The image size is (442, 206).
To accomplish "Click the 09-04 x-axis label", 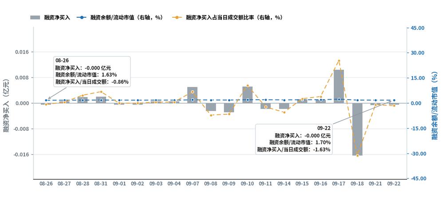I will pyautogui.click(x=174, y=183).
